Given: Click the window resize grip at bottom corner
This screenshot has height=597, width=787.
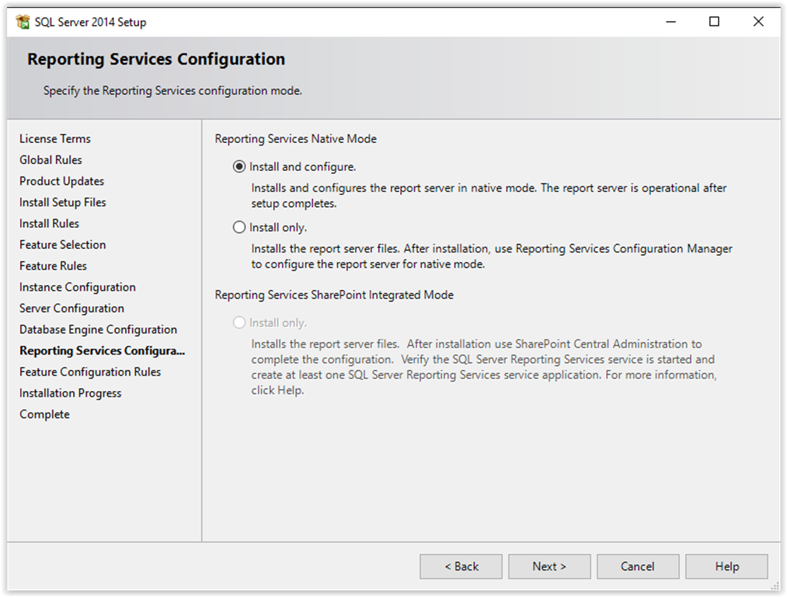Looking at the screenshot, I should coord(775,586).
